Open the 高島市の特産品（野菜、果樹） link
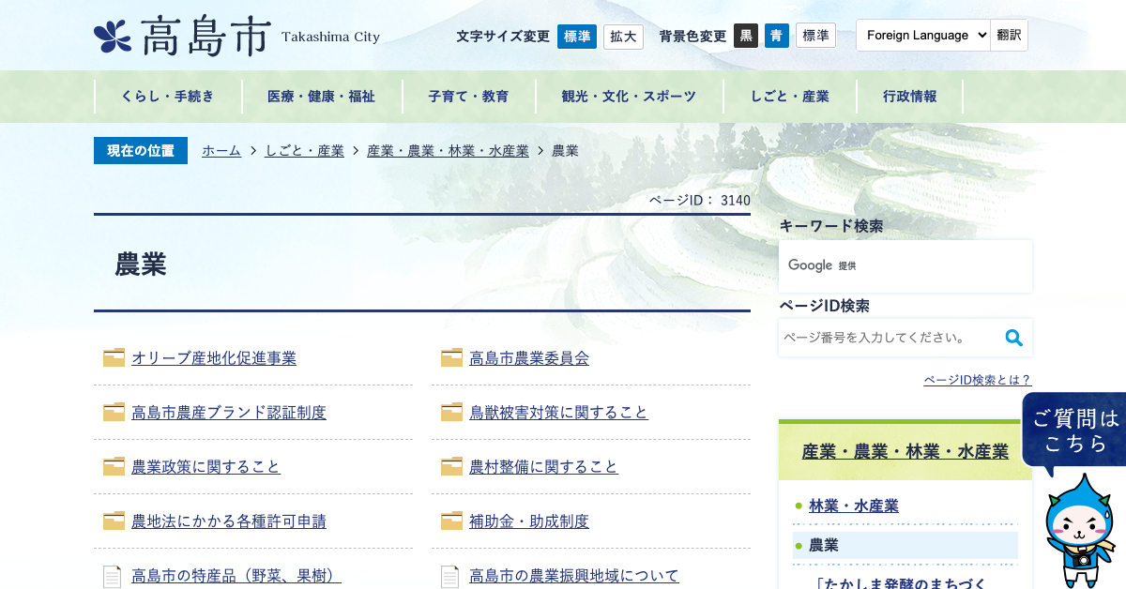1126x589 pixels. pyautogui.click(x=236, y=576)
